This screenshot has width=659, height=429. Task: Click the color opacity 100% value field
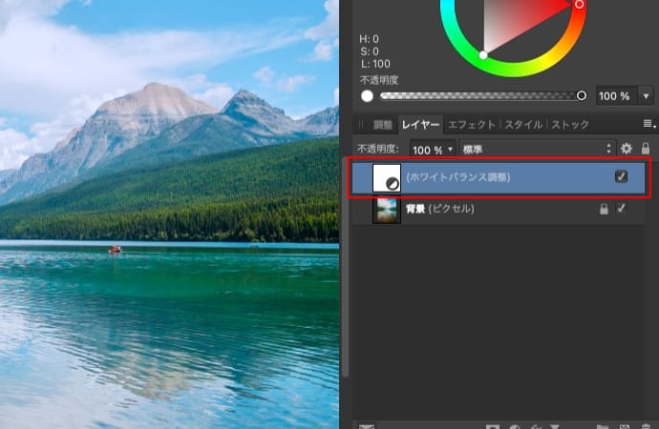[x=614, y=96]
